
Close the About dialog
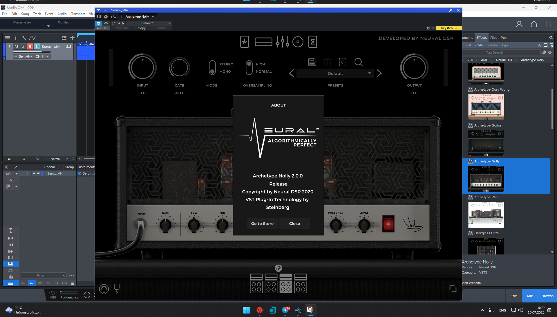(294, 223)
